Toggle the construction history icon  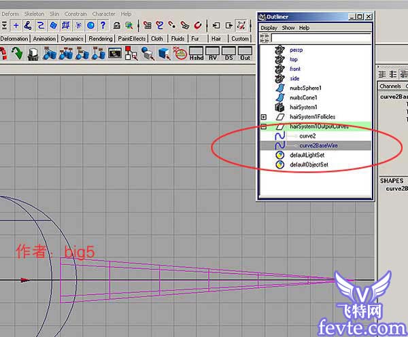(x=241, y=26)
